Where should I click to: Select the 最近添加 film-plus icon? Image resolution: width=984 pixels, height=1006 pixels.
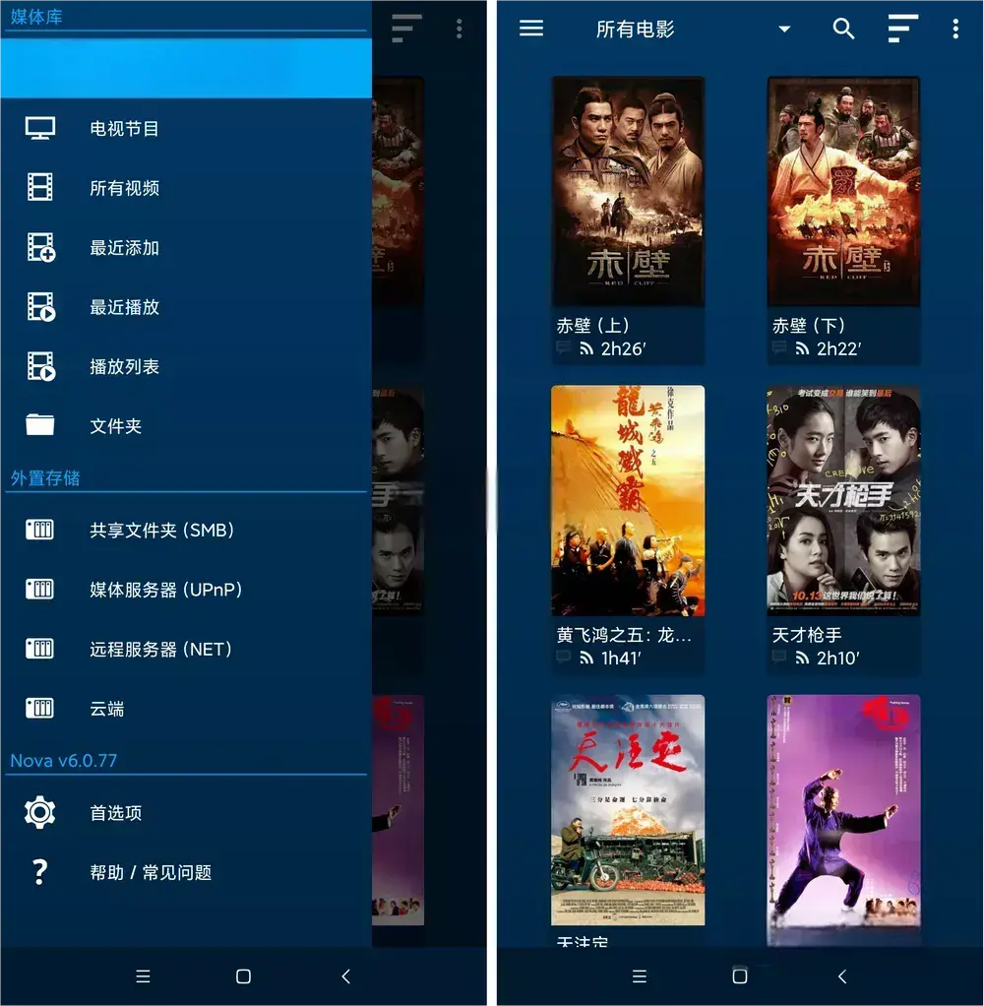click(40, 248)
